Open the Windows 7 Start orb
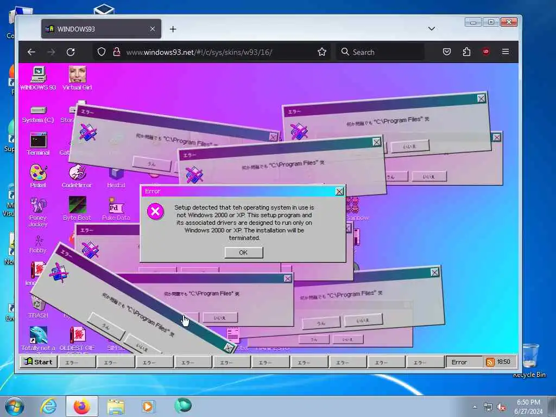The image size is (556, 417). pos(15,406)
